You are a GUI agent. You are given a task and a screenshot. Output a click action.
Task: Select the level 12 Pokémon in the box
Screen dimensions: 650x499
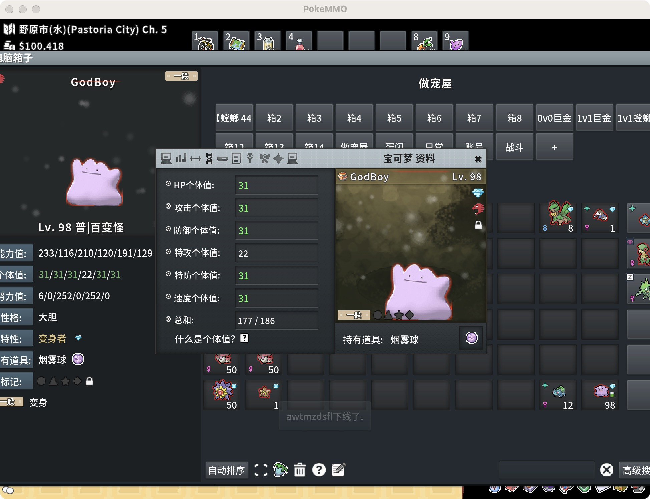558,395
